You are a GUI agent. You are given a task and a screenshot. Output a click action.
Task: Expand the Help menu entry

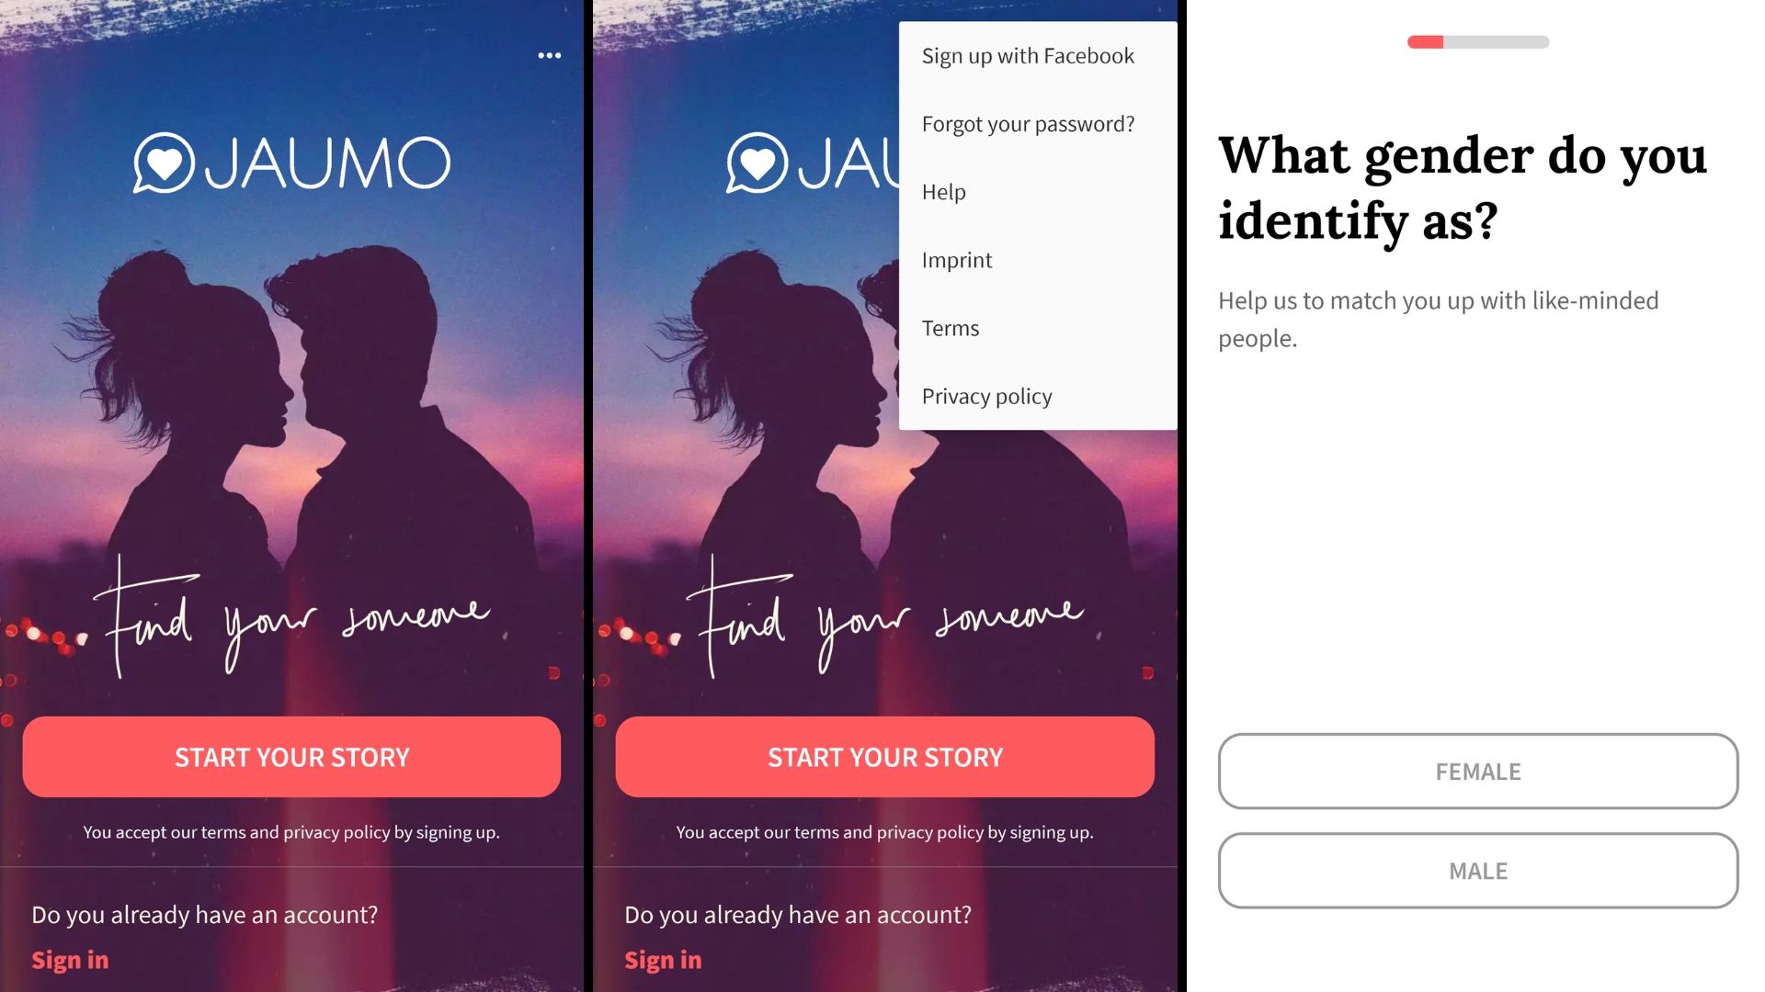coord(944,191)
